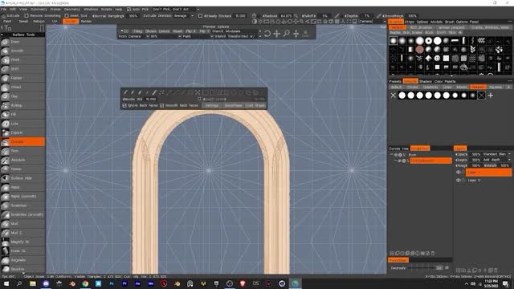Screen dimensions: 514x289
Task: Switch to the Paint room tab
Action: click(7, 22)
